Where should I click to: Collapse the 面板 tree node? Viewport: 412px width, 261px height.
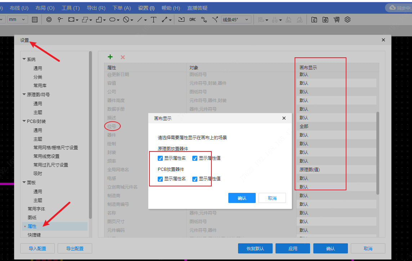24,182
